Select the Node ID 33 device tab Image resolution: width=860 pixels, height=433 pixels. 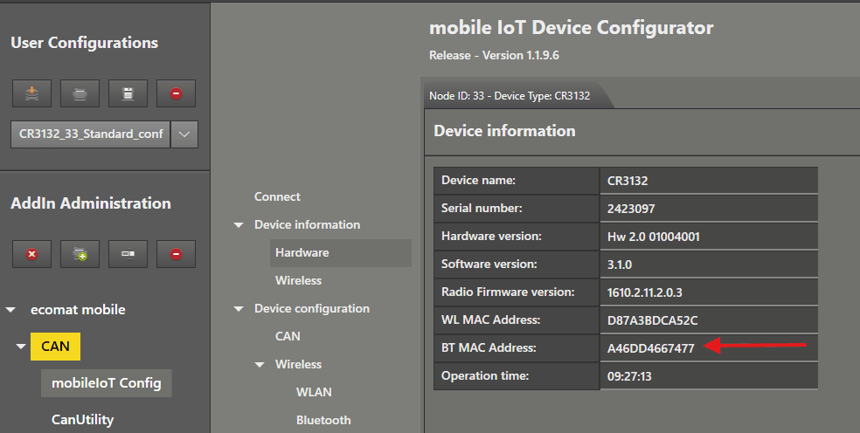coord(510,96)
